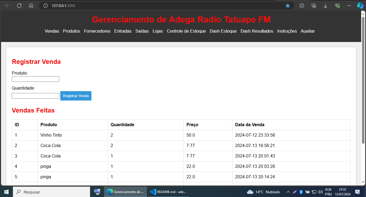Click the Gerenciamento de Adega Radio Tatuape FM title
This screenshot has width=366, height=197.
click(x=181, y=20)
